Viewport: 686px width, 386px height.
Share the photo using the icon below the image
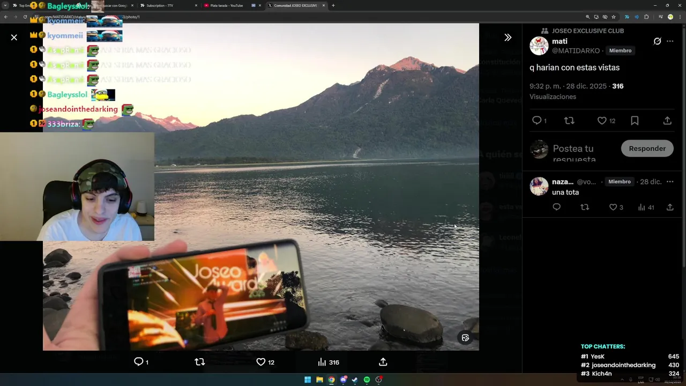pos(383,362)
